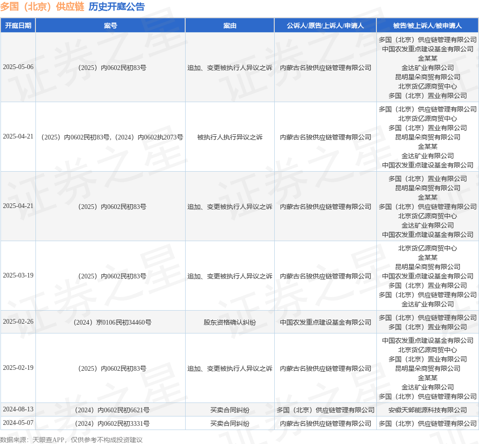Click case number in the 2025-05-06 row

point(112,68)
